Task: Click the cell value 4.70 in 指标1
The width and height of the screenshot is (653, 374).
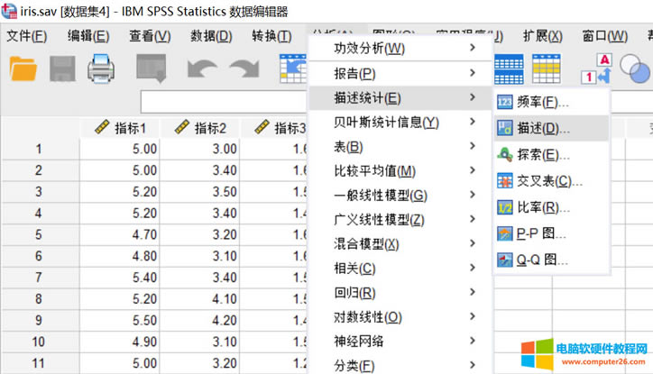Action: (x=120, y=234)
